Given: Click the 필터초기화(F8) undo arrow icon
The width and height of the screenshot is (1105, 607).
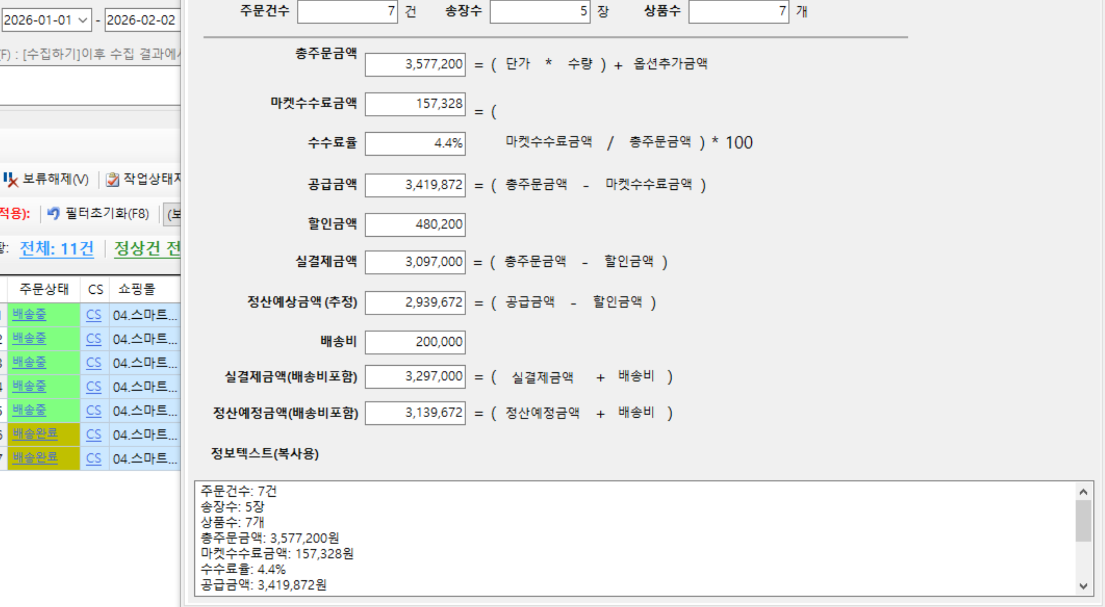Looking at the screenshot, I should tap(53, 213).
